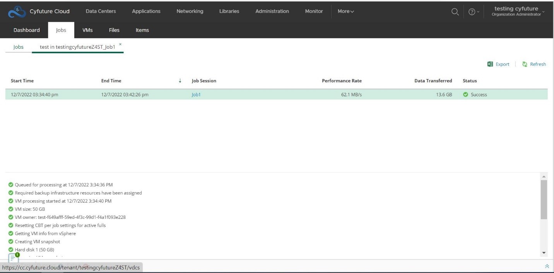The width and height of the screenshot is (554, 273).
Task: Click the 62.1 MB/s performance value
Action: [x=351, y=94]
